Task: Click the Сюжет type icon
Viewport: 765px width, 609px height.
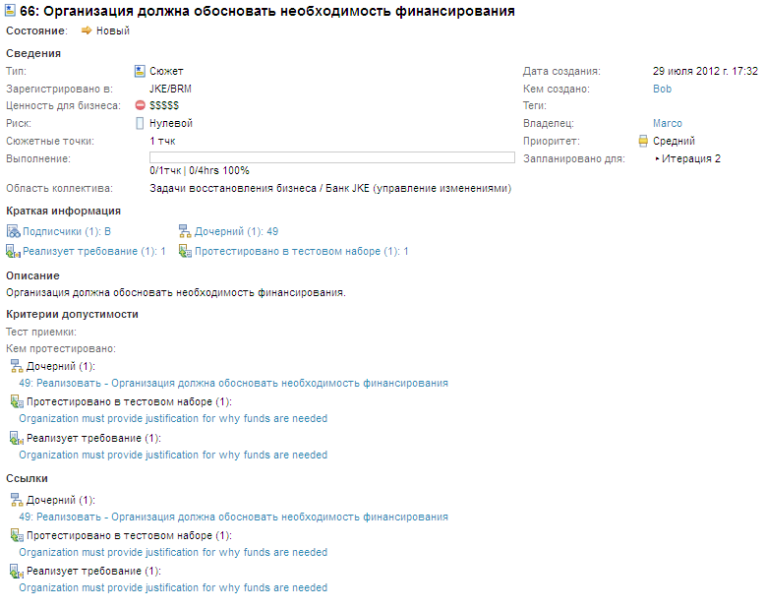Action: 140,71
